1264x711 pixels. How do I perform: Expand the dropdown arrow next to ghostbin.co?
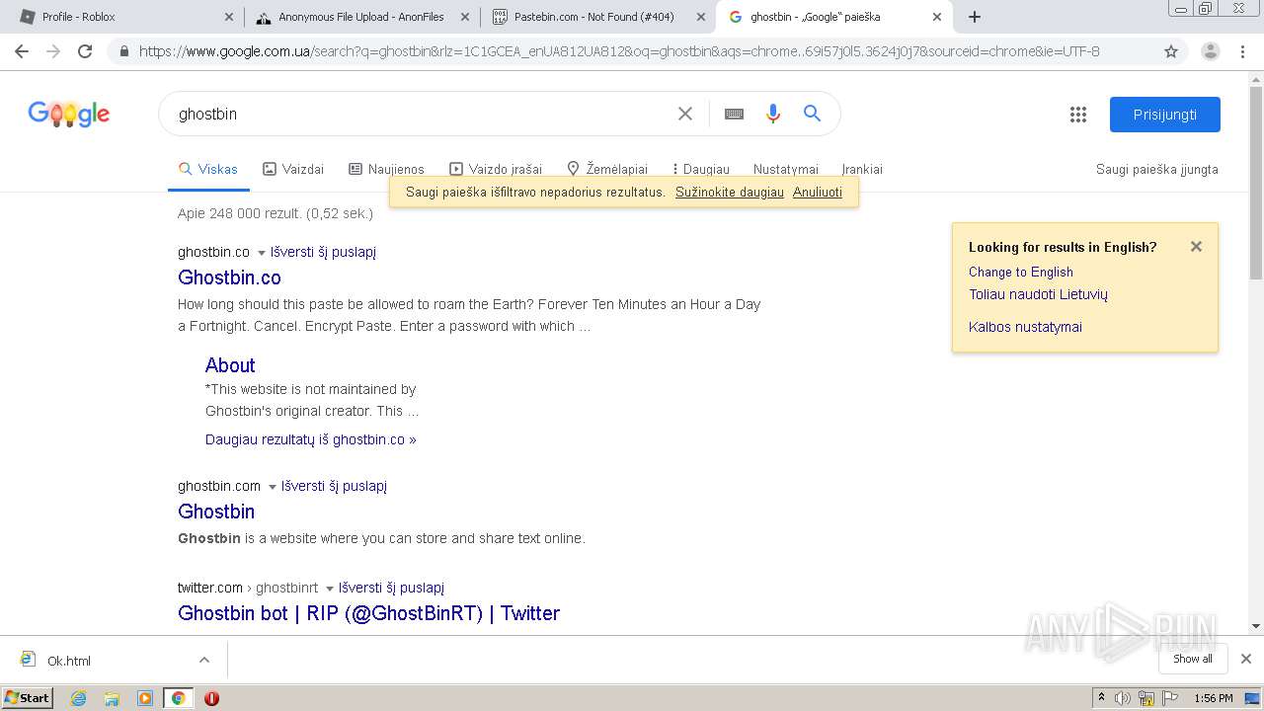(x=262, y=253)
